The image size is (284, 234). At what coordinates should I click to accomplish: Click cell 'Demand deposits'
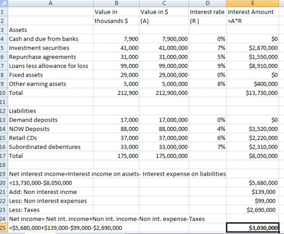tap(51, 120)
